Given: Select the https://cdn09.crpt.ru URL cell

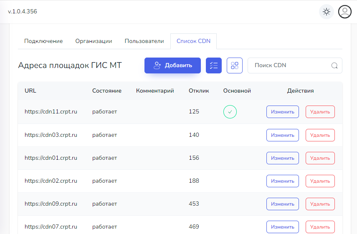Looking at the screenshot, I should pyautogui.click(x=51, y=204).
